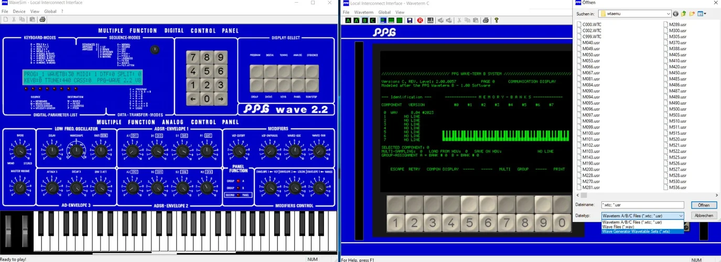The width and height of the screenshot is (721, 262).
Task: Click the small black knob beside sequence modes
Action: (x=154, y=50)
